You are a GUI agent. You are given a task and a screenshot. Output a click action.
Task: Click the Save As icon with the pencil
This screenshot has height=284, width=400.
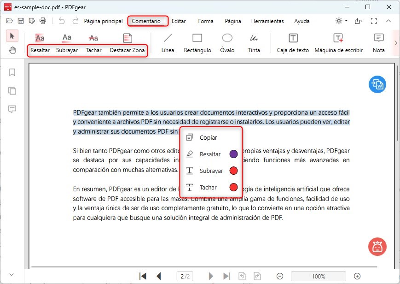click(x=32, y=21)
